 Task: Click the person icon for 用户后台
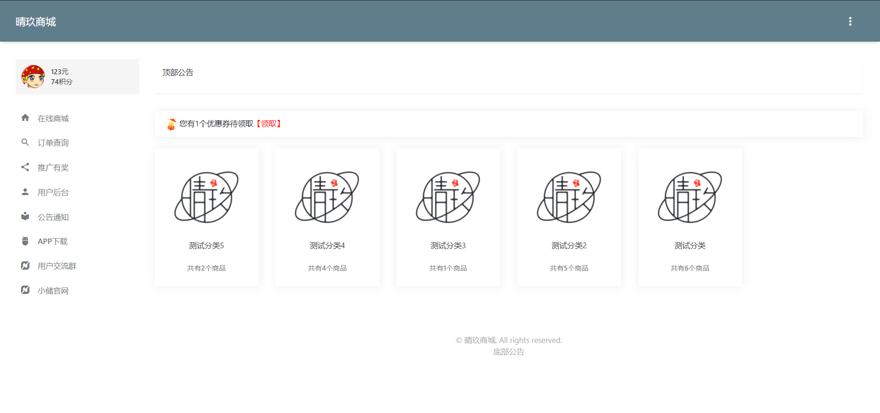[x=25, y=192]
